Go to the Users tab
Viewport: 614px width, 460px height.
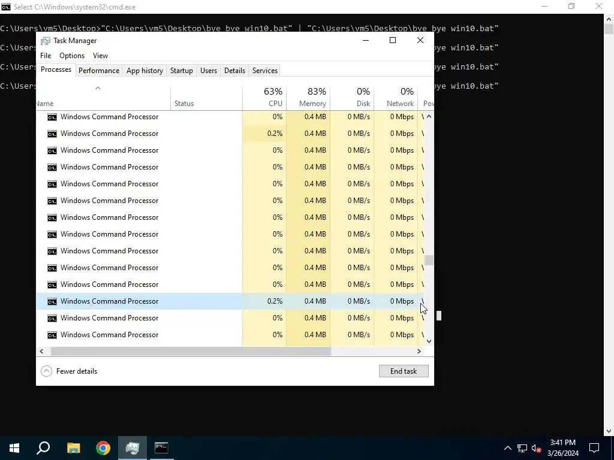(208, 71)
